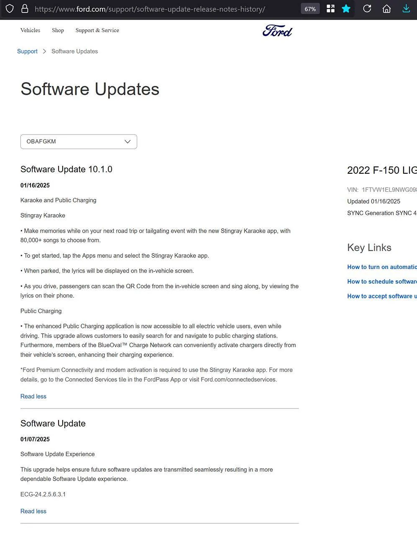The height and width of the screenshot is (543, 417).
Task: Click the Public Charging subheading
Action: tap(41, 311)
